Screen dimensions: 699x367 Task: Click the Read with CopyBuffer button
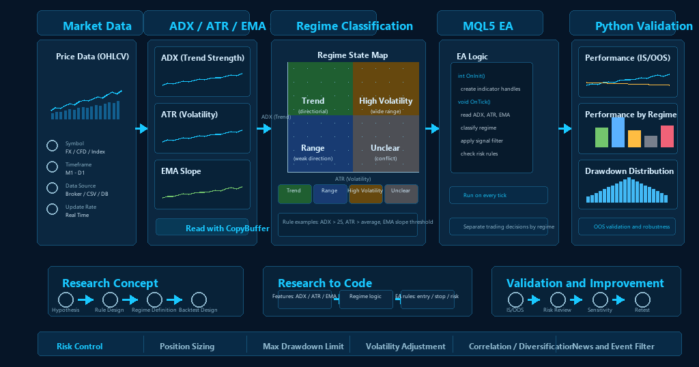pos(202,227)
